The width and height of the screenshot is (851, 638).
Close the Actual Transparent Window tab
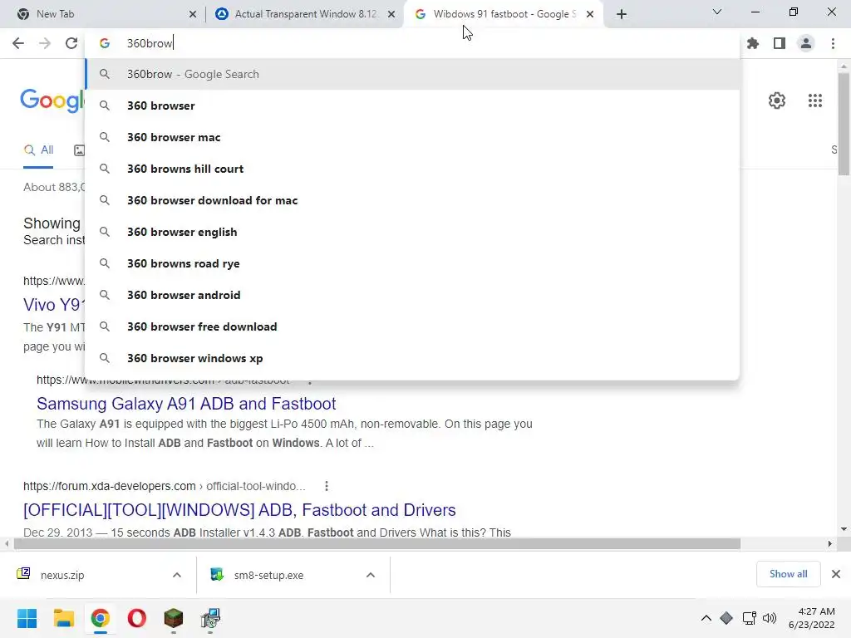pyautogui.click(x=391, y=14)
